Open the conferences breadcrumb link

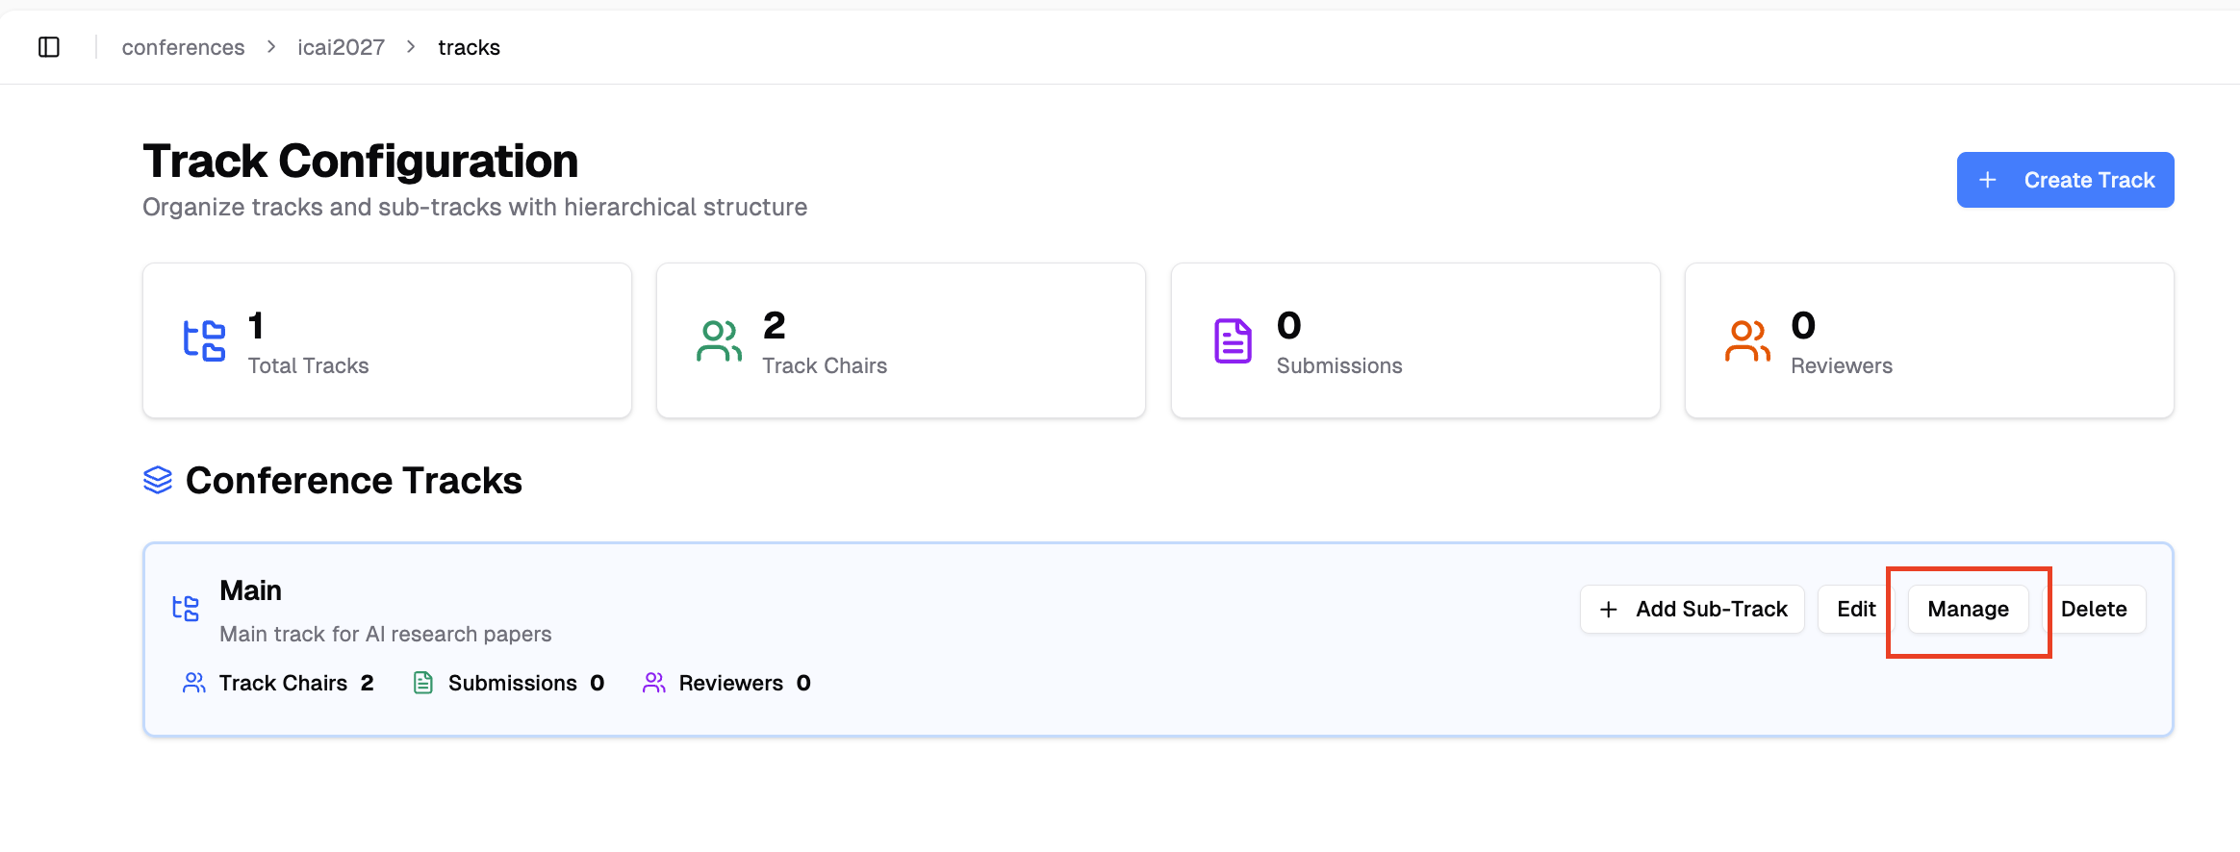[x=183, y=47]
